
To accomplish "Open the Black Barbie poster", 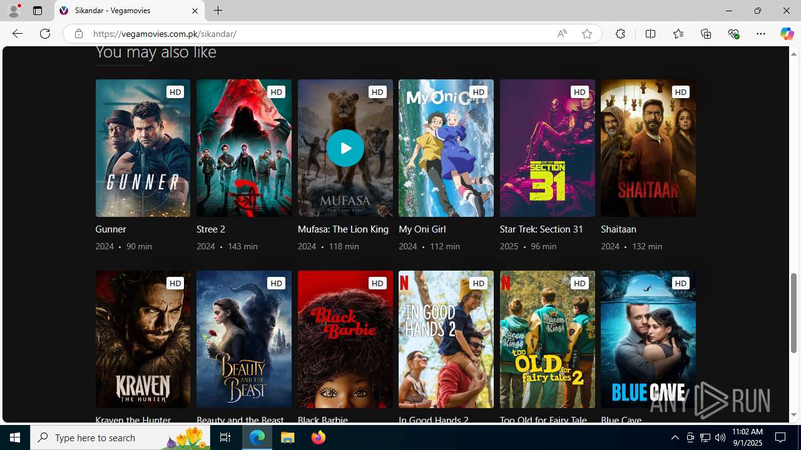I will tap(345, 339).
